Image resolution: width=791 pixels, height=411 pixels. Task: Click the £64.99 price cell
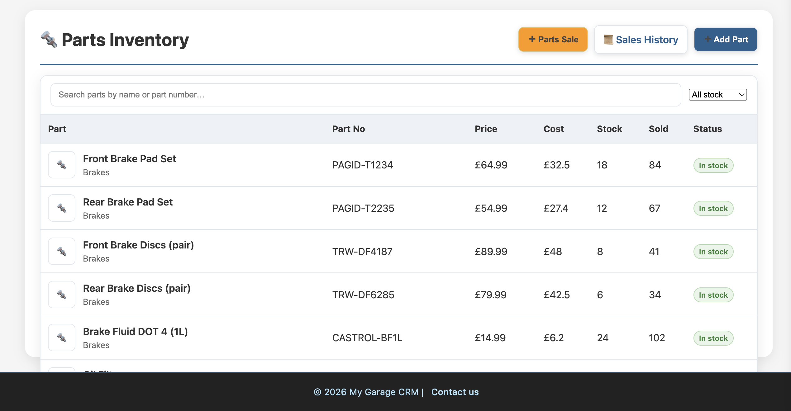point(491,165)
